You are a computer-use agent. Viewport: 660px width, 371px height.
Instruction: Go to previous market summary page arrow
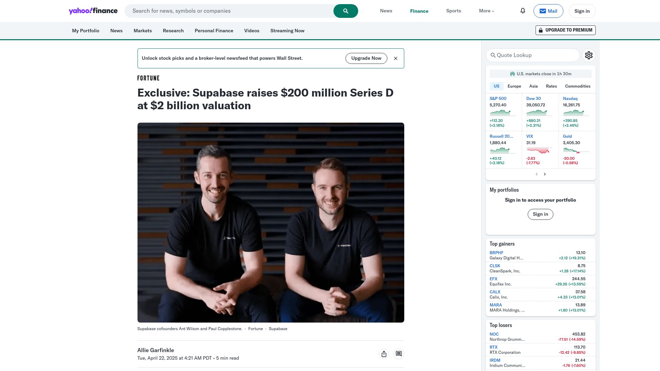[537, 174]
